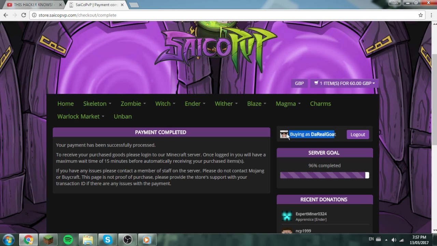Open a new browser tab
The width and height of the screenshot is (437, 246).
(134, 5)
